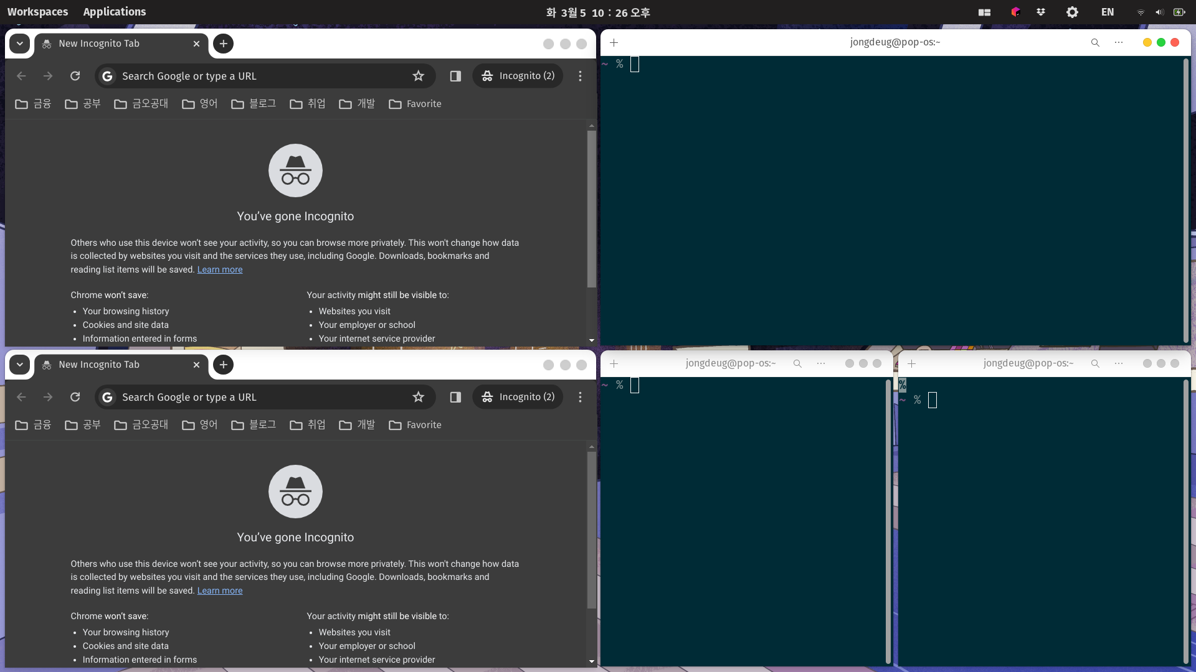Click the Incognito (2) button in the upper Chrome window
The height and width of the screenshot is (672, 1196).
(518, 76)
